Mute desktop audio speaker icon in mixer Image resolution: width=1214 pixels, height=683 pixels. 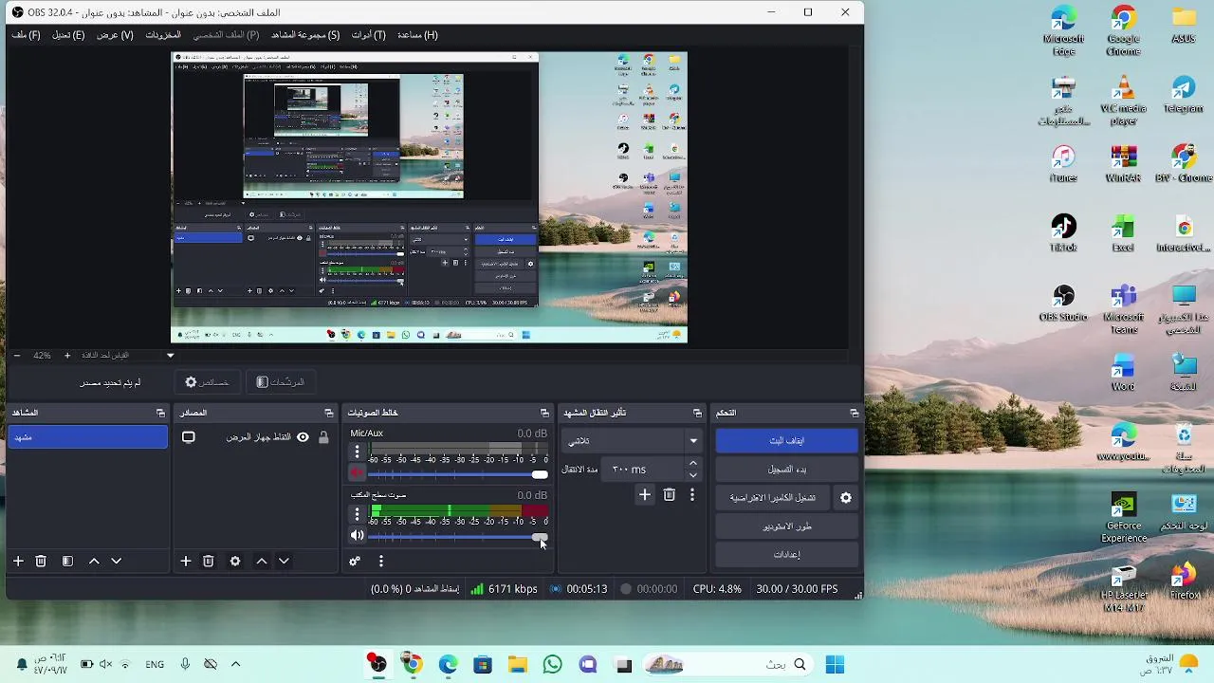pos(357,535)
